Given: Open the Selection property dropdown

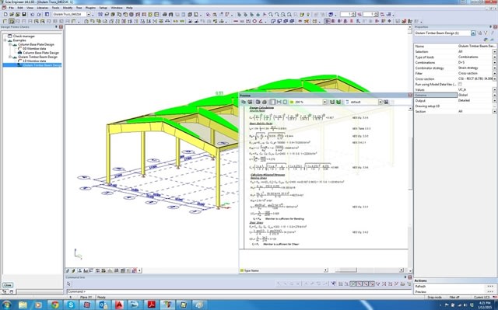Looking at the screenshot, I should [x=495, y=51].
